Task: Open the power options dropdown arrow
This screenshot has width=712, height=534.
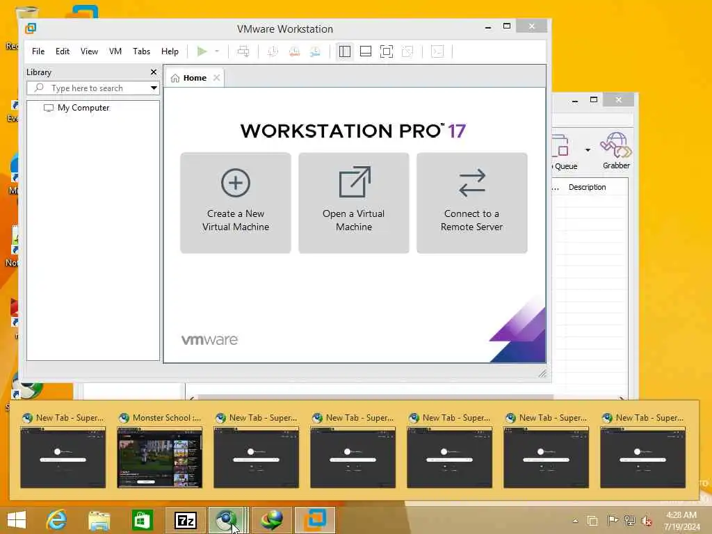Action: pos(217,51)
